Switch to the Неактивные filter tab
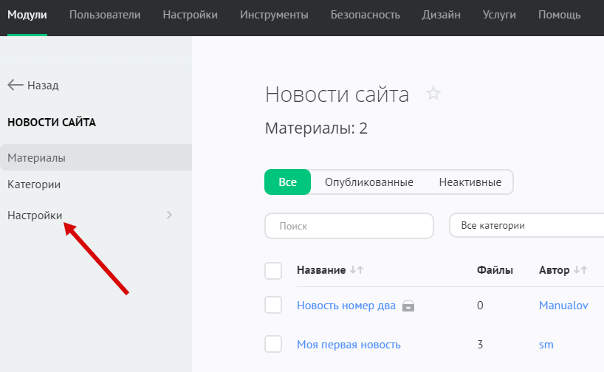Image resolution: width=604 pixels, height=372 pixels. click(470, 182)
